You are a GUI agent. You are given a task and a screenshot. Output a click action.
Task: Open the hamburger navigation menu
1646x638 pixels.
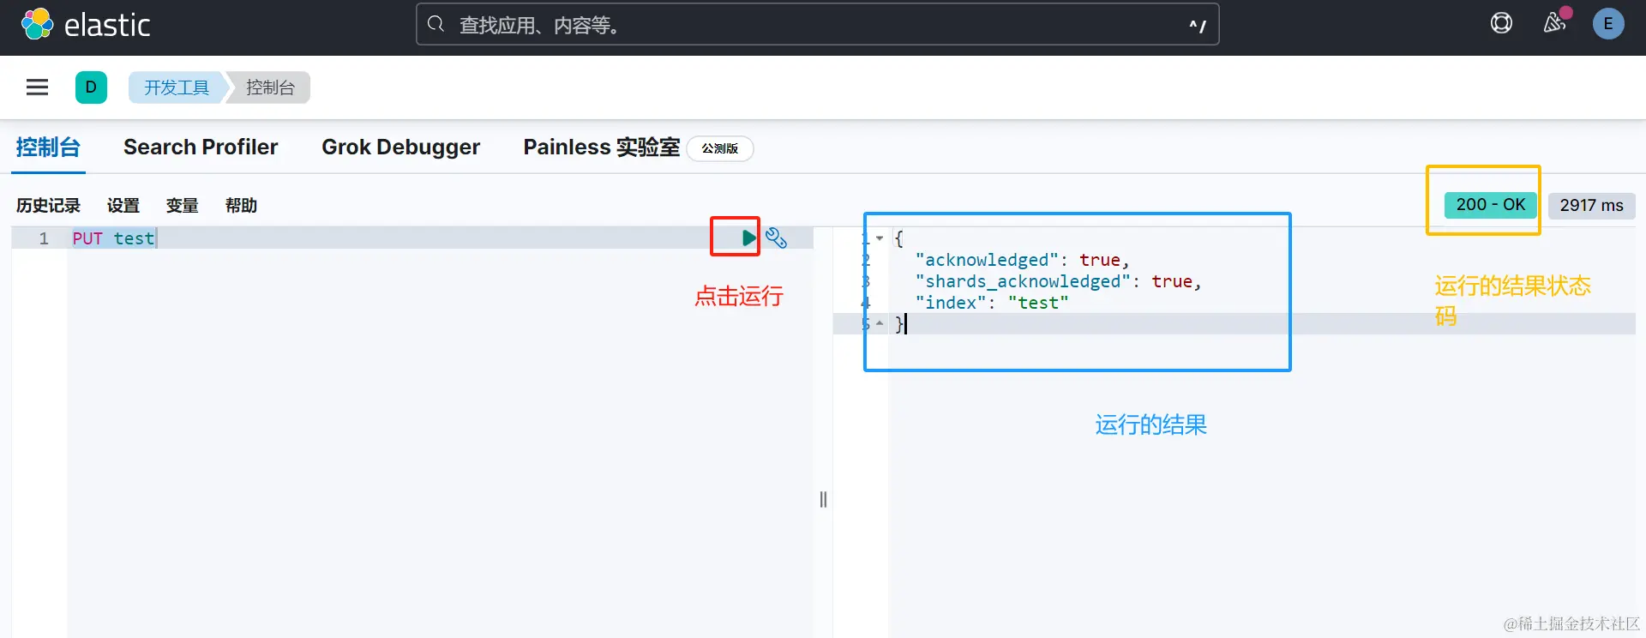pos(37,87)
